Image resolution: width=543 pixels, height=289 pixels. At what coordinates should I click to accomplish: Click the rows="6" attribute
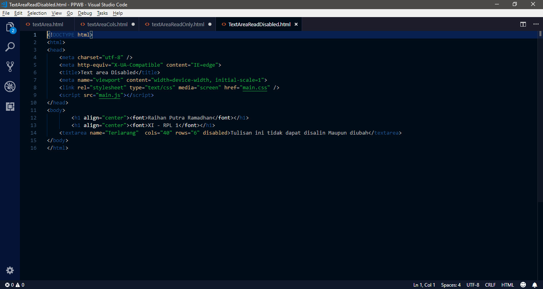pyautogui.click(x=188, y=133)
